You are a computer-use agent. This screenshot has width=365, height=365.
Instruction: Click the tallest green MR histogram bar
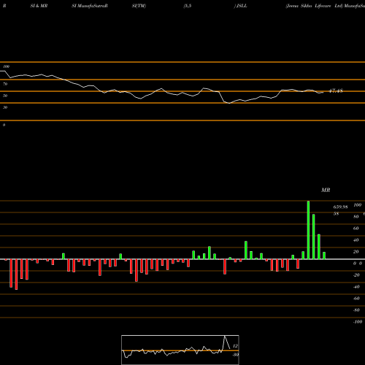(309, 230)
